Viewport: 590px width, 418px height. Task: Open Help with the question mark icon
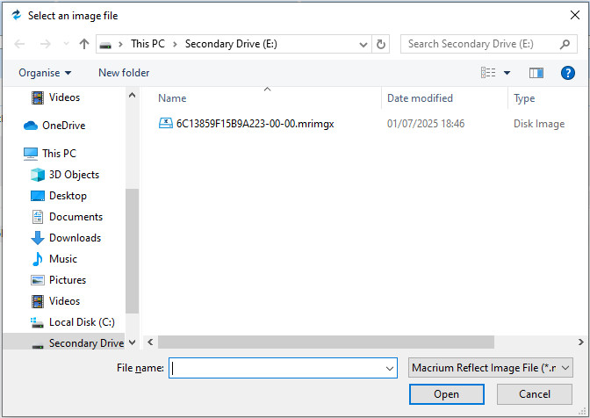pyautogui.click(x=567, y=73)
